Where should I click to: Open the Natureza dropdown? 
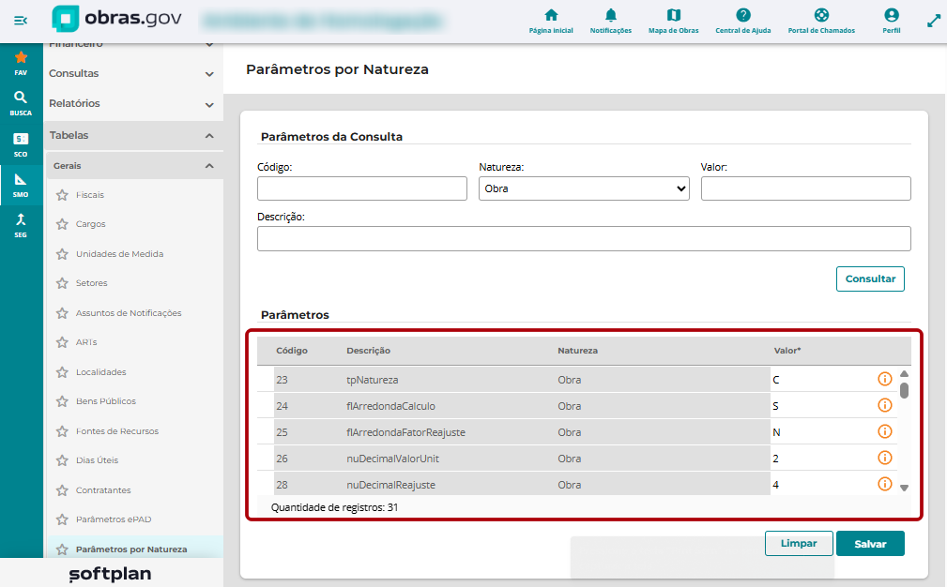584,188
